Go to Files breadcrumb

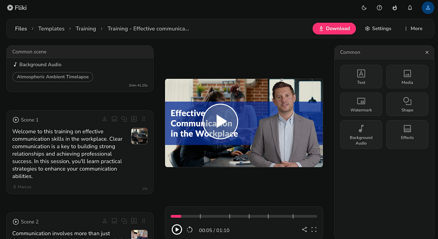tap(21, 29)
